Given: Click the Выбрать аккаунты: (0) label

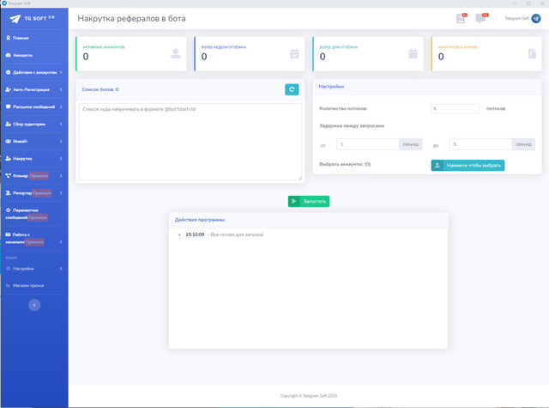Looking at the screenshot, I should (345, 164).
